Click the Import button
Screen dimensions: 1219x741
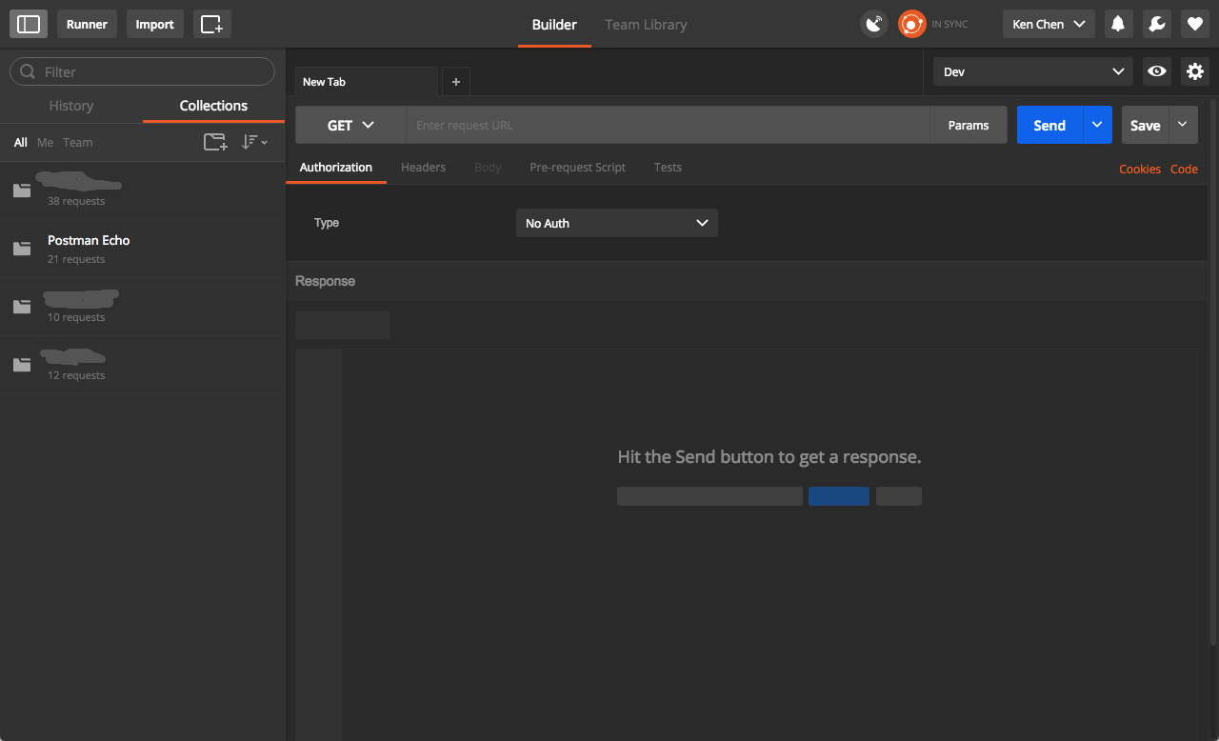(x=154, y=24)
